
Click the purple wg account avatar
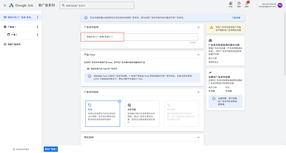[x=280, y=5]
